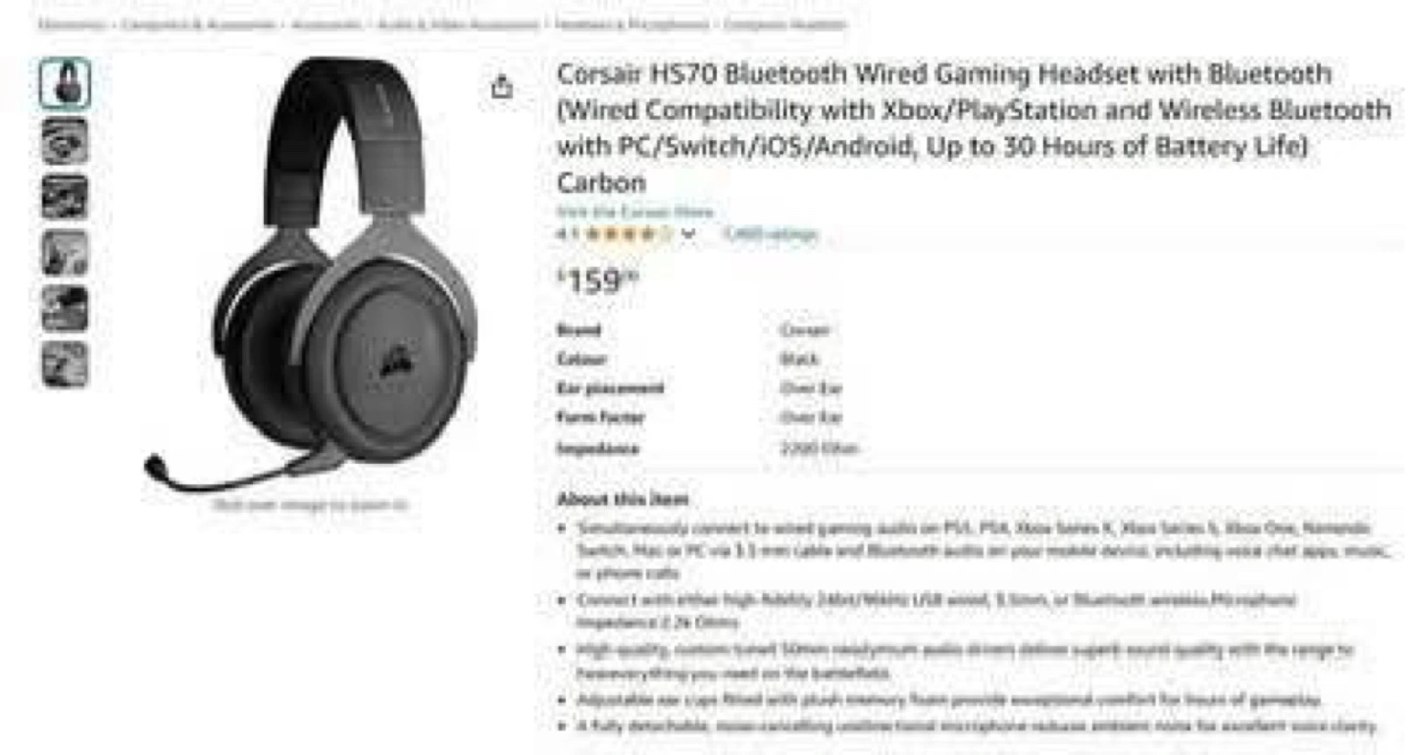The image size is (1412, 755).
Task: Click the main headset image to zoom
Action: (312, 275)
